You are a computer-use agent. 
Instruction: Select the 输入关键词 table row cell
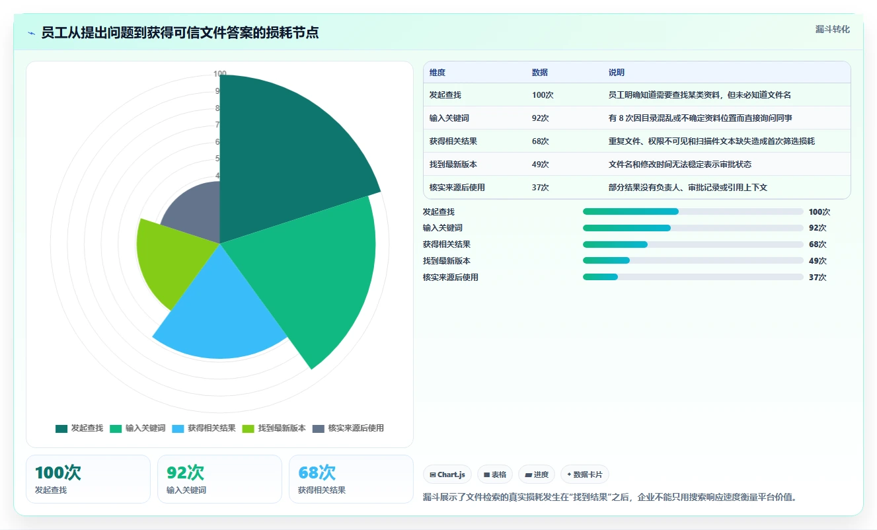[x=449, y=118]
